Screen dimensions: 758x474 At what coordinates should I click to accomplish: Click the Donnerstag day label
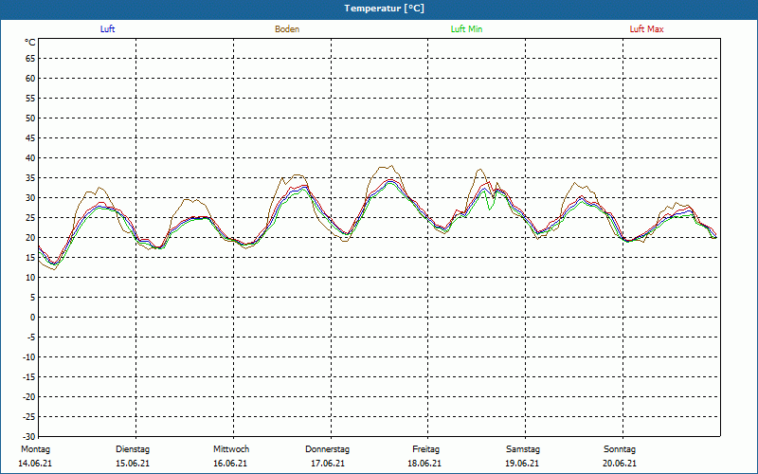(x=327, y=449)
